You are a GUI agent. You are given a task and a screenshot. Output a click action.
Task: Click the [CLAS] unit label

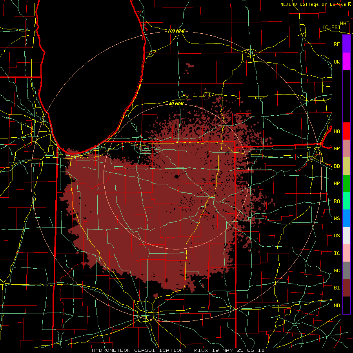pyautogui.click(x=331, y=27)
